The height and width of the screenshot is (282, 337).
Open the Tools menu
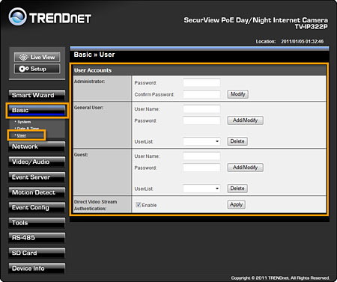click(x=37, y=223)
